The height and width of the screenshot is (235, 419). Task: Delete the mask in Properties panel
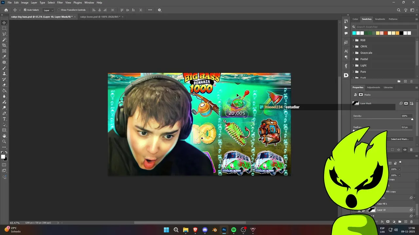[411, 150]
